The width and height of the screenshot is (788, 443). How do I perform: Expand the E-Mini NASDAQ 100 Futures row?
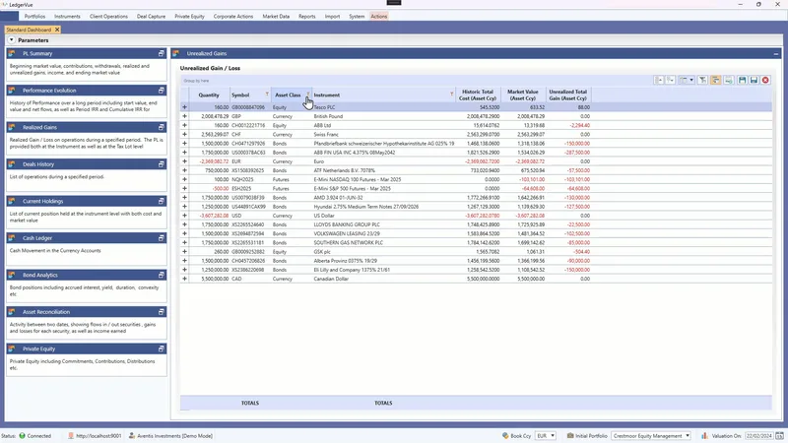click(184, 179)
